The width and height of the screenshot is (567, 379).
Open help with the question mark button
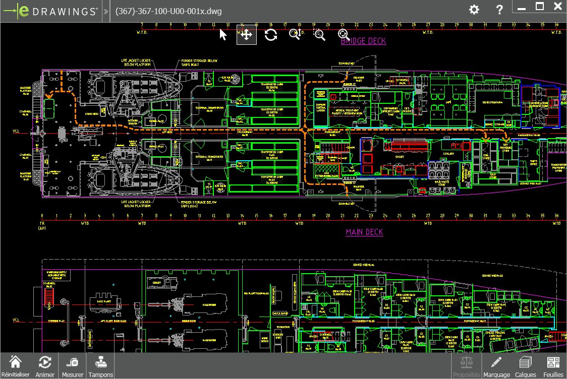[x=499, y=9]
